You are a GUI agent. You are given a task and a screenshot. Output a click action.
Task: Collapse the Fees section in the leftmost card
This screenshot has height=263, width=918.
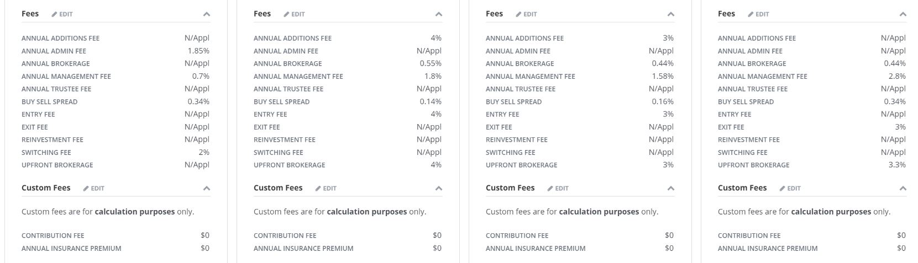coord(207,14)
